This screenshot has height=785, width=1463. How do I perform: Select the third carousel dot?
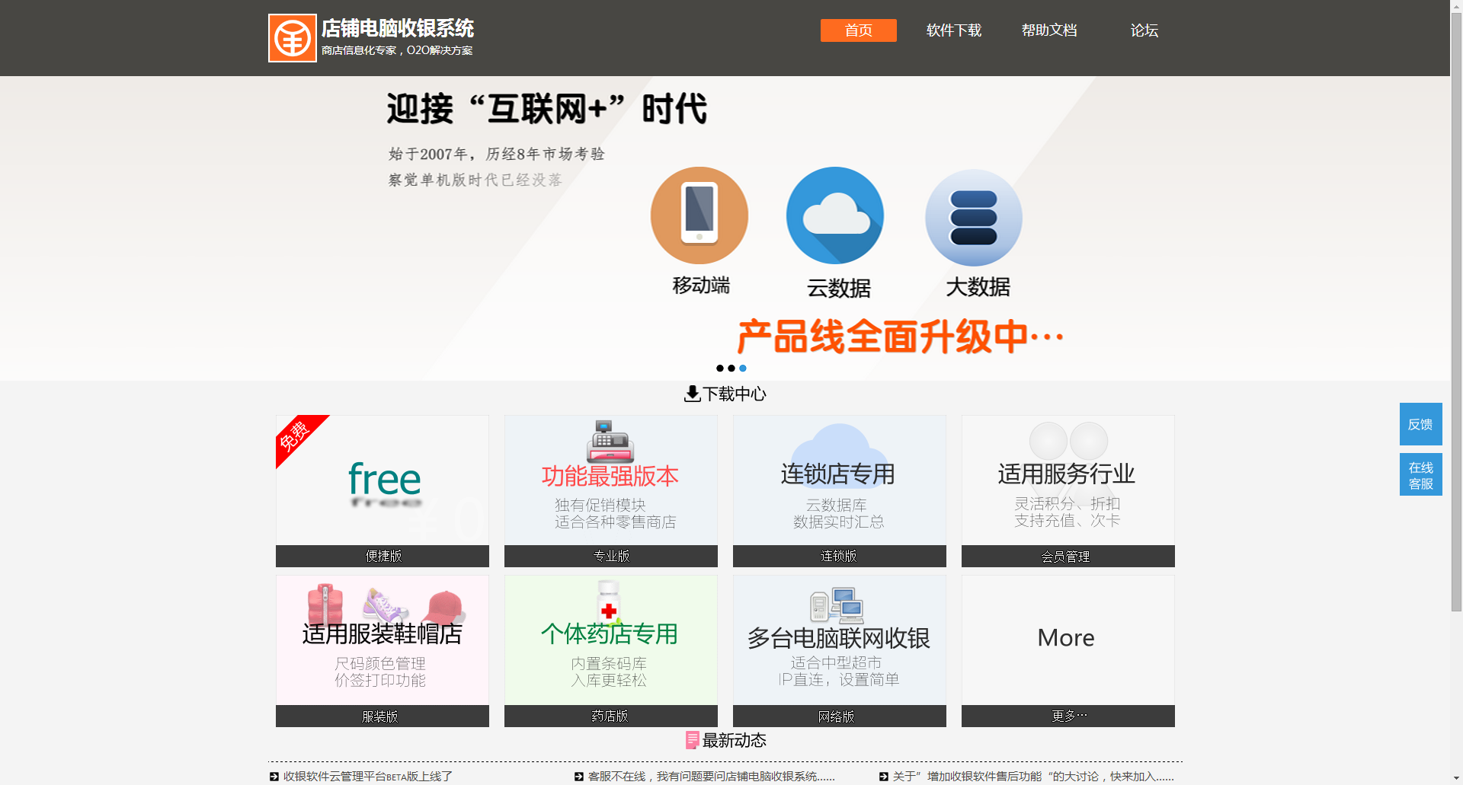[x=743, y=368]
